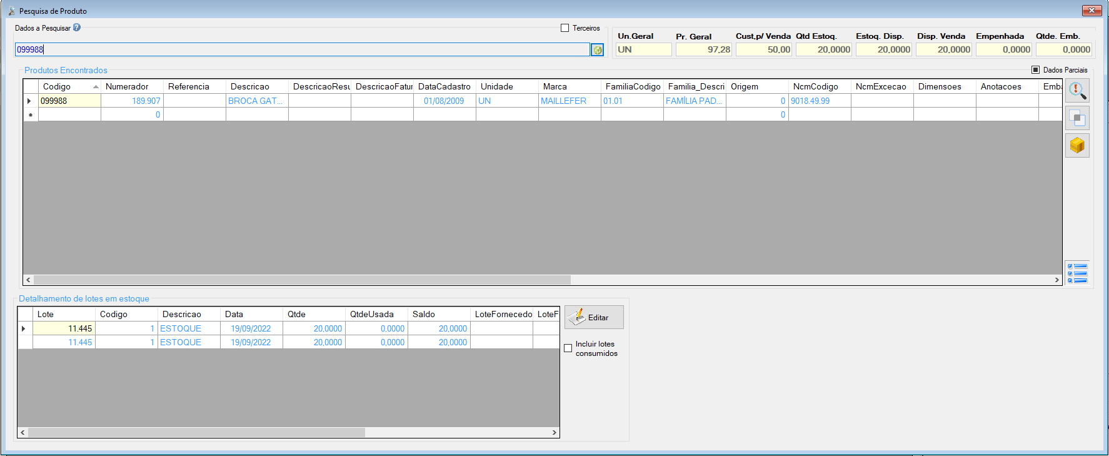
Task: Click the Saldo column header in lots
Action: [439, 314]
